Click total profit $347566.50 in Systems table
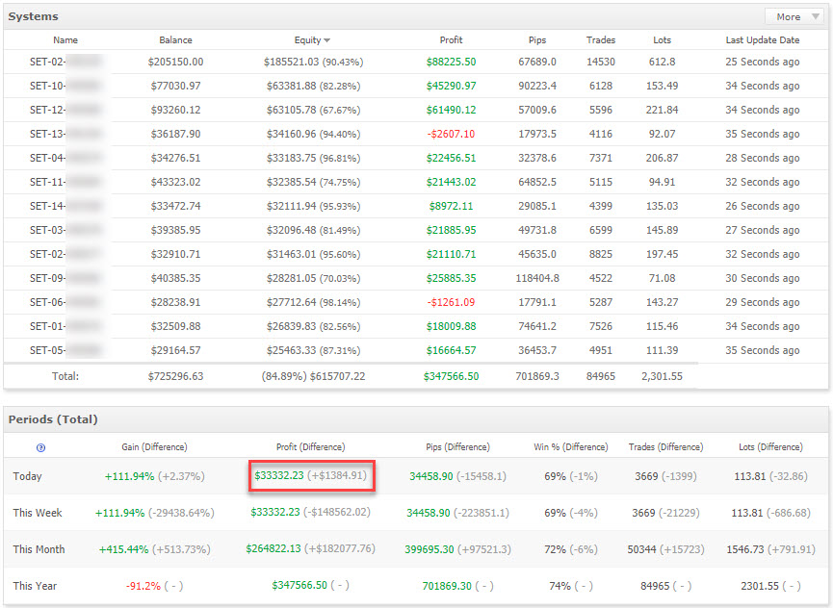833x608 pixels. pos(451,376)
